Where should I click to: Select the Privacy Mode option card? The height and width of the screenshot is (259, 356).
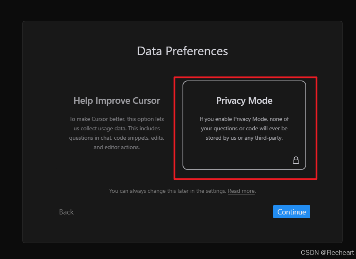coord(244,125)
